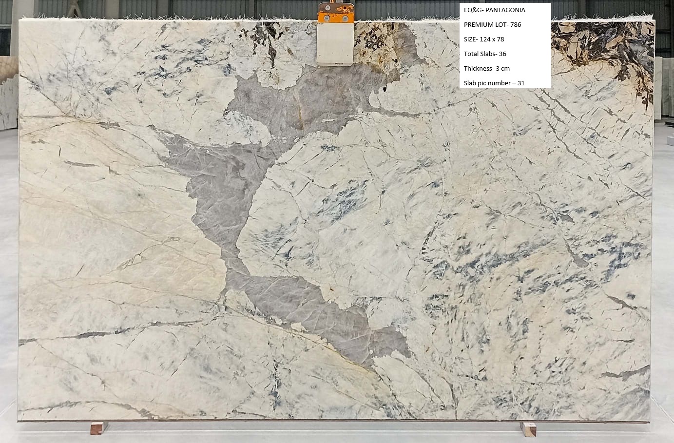Image resolution: width=674 pixels, height=443 pixels.
Task: Click the "Slab pic number – 31" text
Action: click(494, 83)
